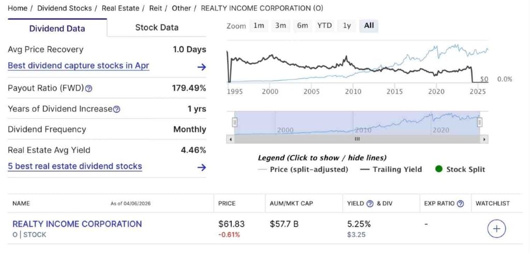This screenshot has width=530, height=253.
Task: Click the Exp Ratio help icon
Action: pos(460,204)
